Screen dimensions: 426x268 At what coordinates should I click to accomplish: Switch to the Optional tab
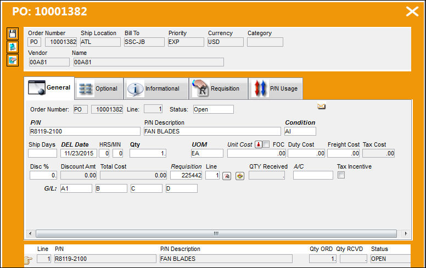coord(99,88)
